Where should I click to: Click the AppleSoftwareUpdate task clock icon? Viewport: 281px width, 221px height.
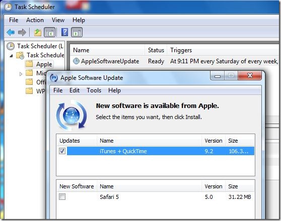[76, 61]
